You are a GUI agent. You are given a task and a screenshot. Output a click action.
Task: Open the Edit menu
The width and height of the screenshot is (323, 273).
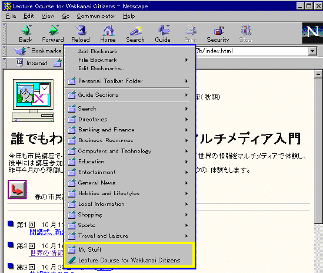(28, 16)
